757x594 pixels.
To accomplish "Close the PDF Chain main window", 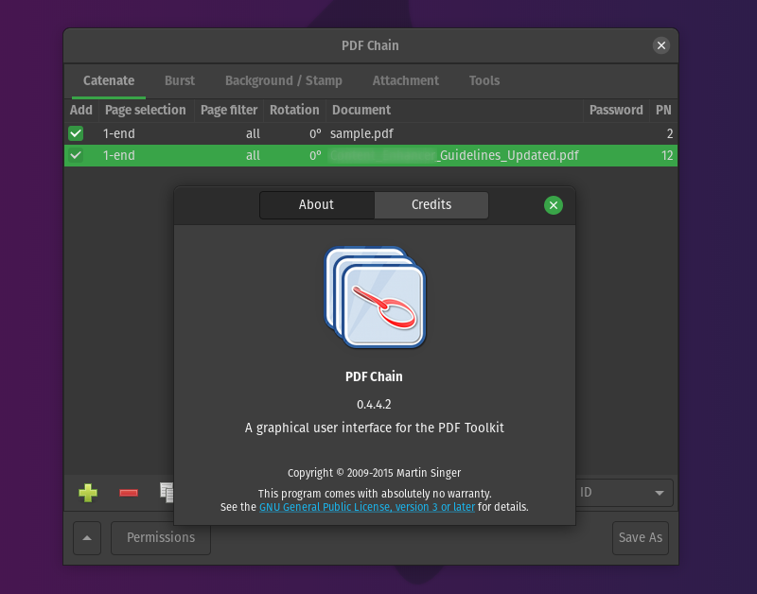I will [660, 45].
